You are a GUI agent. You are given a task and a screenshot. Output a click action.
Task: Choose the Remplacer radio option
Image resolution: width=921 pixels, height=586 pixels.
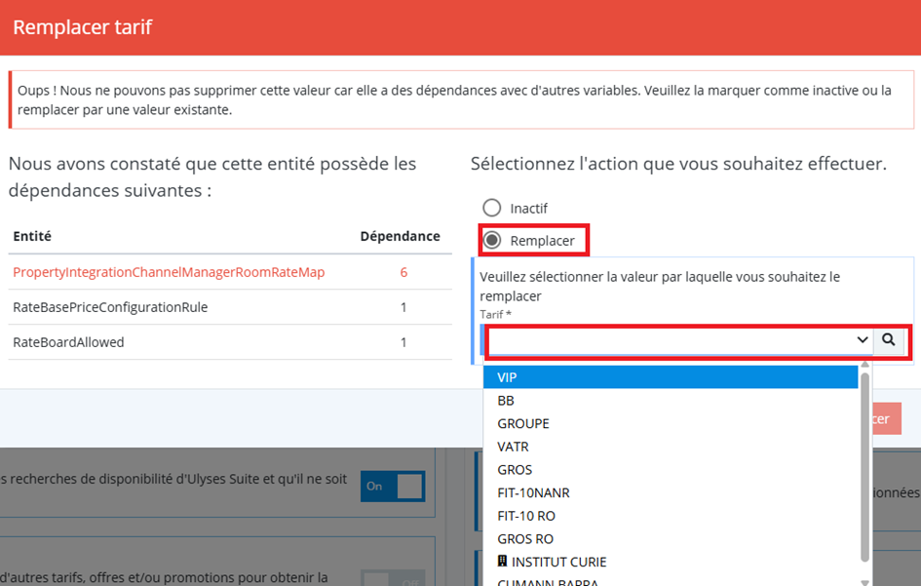point(492,240)
